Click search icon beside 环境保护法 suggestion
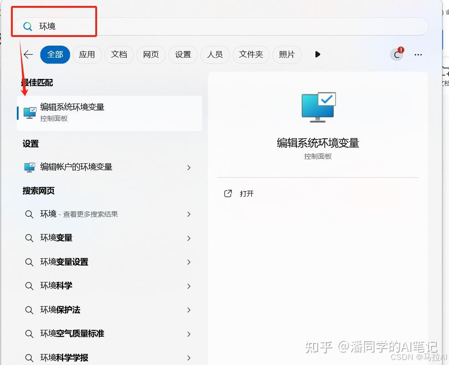Viewport: 449px width, 365px height. (x=29, y=310)
